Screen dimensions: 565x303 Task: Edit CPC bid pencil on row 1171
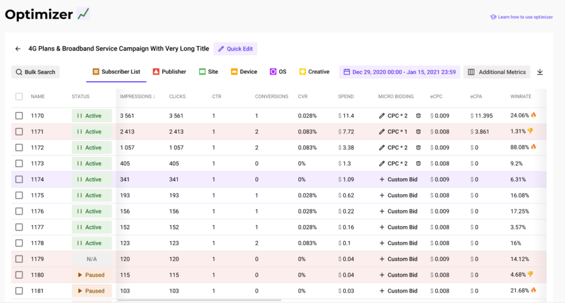382,132
